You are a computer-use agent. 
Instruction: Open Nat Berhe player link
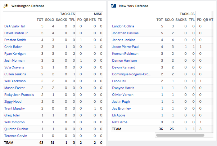point(119,122)
